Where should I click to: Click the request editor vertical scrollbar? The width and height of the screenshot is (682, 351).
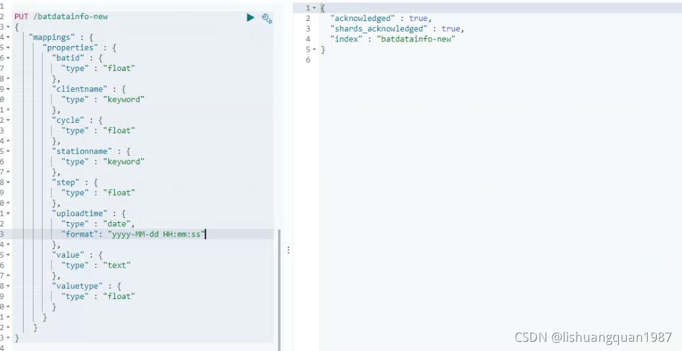279,289
